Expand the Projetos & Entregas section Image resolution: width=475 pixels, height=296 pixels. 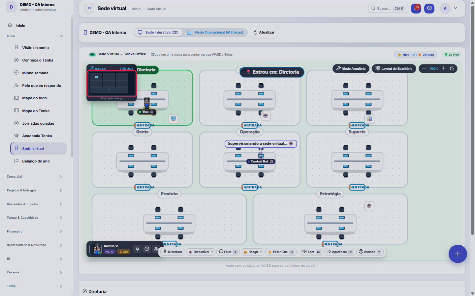point(35,190)
